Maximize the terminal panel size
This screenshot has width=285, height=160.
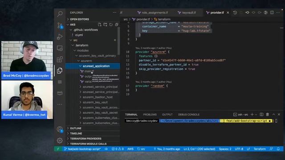(x=273, y=115)
